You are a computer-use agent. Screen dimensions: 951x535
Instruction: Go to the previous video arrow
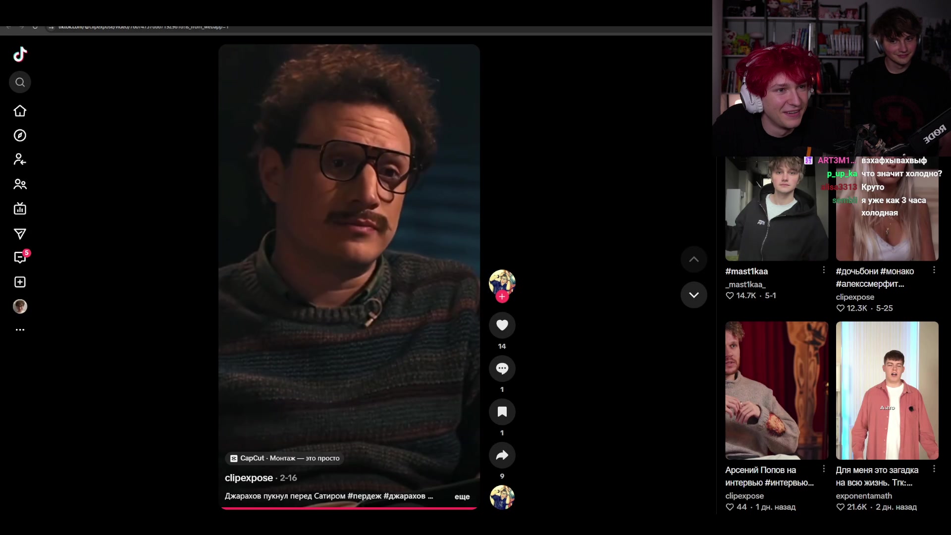693,259
